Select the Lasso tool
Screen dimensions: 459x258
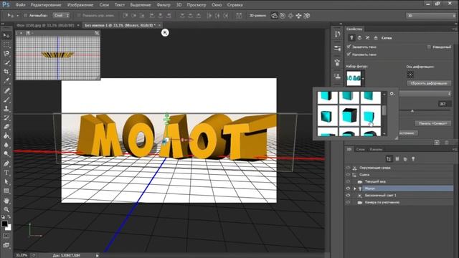(x=6, y=54)
